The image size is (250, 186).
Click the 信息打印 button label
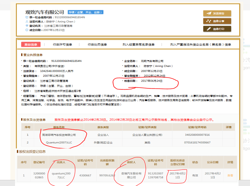pos(218,29)
